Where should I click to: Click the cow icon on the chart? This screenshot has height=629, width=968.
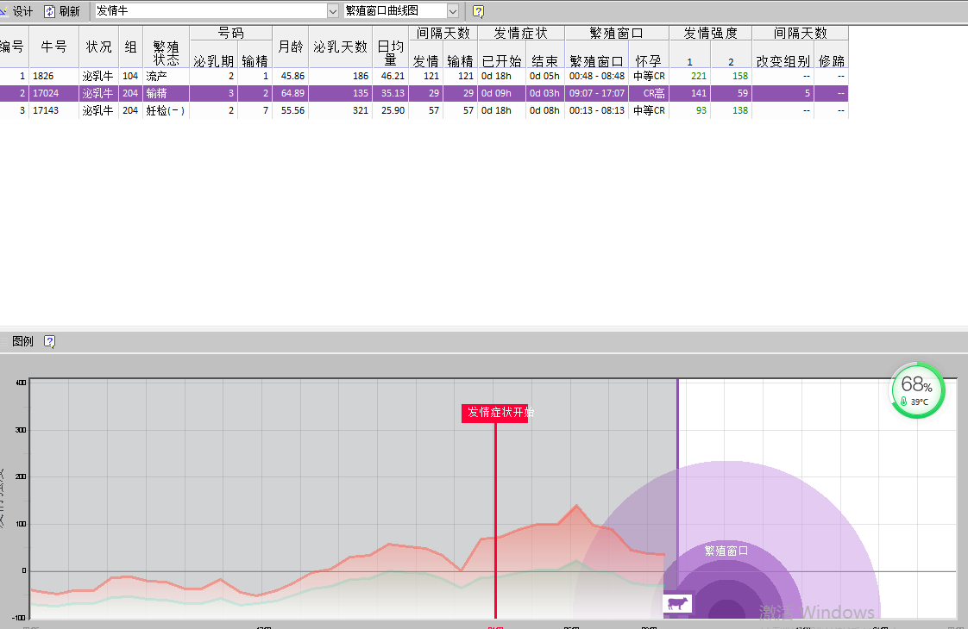click(677, 603)
